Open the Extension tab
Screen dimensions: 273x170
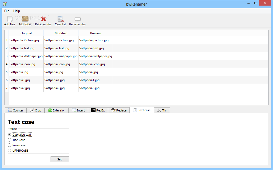point(57,110)
